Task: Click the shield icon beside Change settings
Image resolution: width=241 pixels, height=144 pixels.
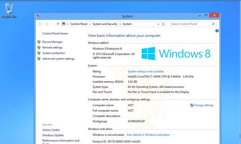Action: (x=191, y=105)
